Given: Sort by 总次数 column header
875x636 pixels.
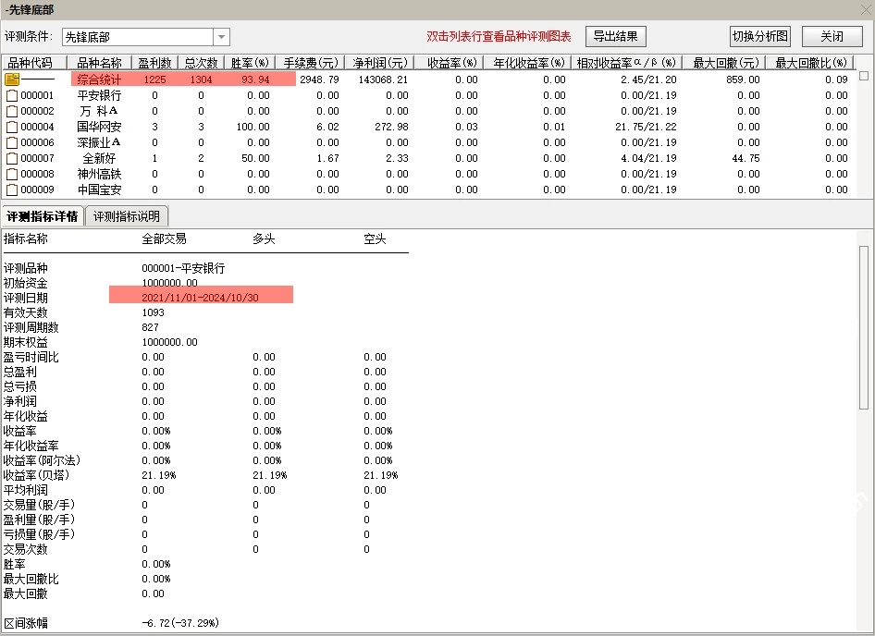Looking at the screenshot, I should tap(201, 63).
